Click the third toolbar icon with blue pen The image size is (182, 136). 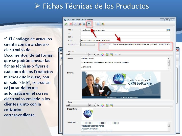(75, 24)
